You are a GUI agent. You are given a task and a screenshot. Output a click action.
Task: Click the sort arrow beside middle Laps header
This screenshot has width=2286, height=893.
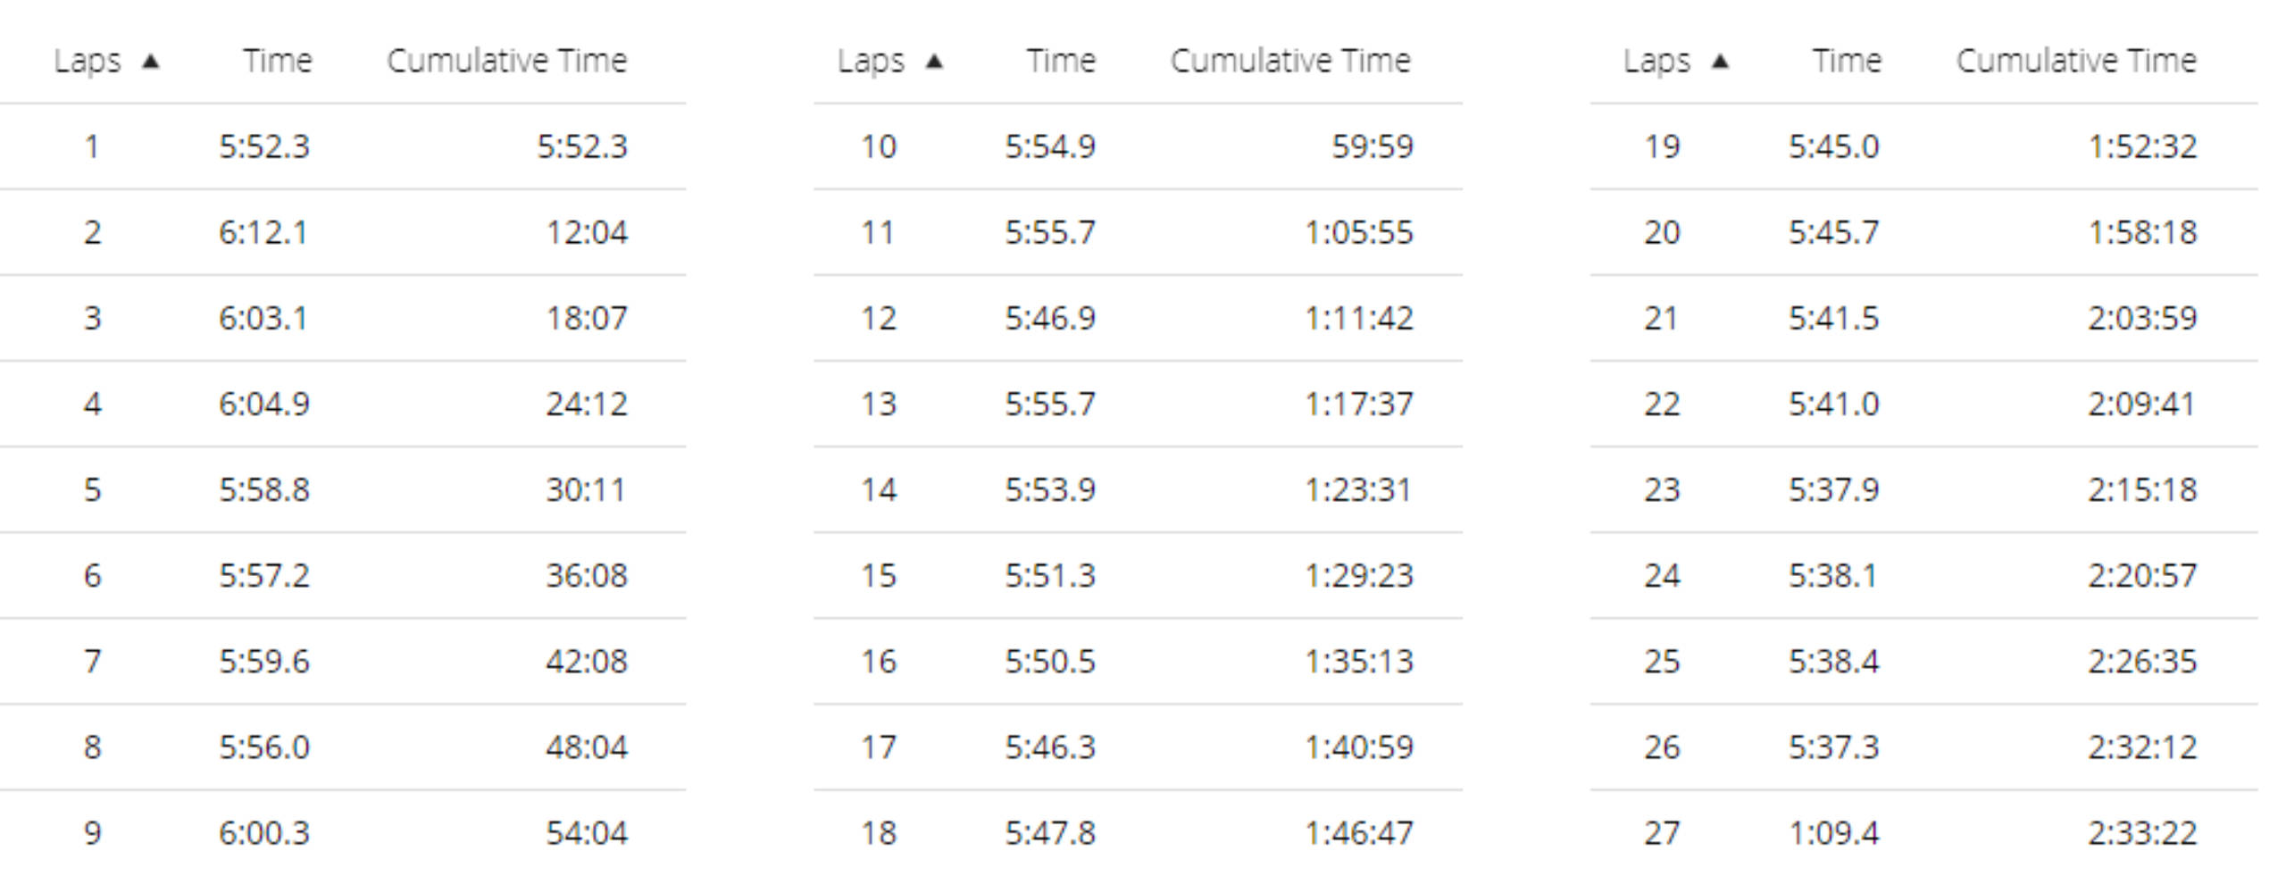coord(934,62)
